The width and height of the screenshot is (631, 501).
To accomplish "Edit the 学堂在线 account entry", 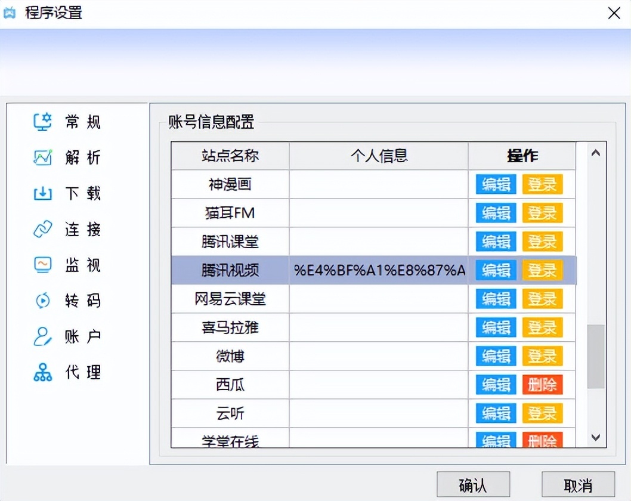I will (x=496, y=440).
